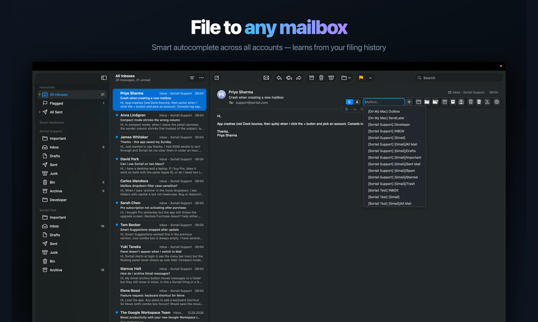Click the plus button beside the Mailbox field

coord(409,102)
